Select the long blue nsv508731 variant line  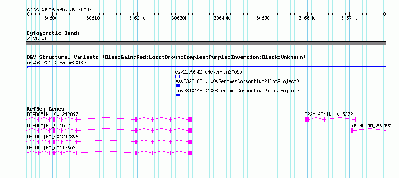click(206, 67)
